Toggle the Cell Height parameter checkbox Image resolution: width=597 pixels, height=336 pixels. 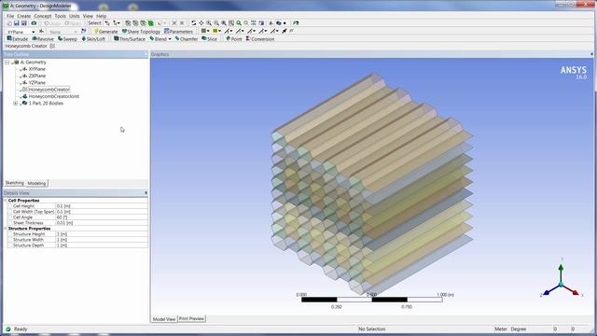click(9, 206)
